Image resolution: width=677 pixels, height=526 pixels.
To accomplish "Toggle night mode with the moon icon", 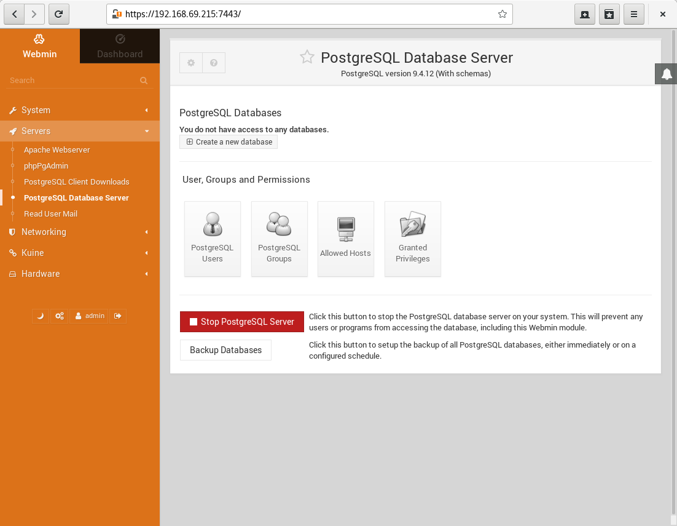I will click(41, 316).
